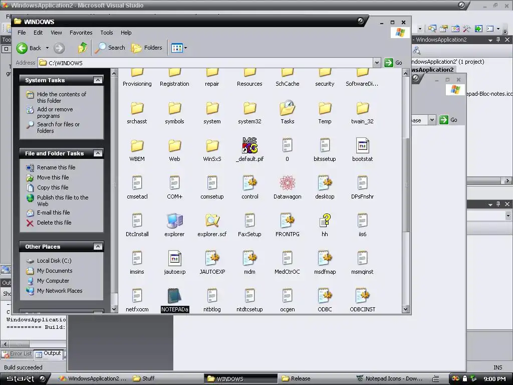Viewport: 513px width, 385px height.
Task: Open My Documents in Other Places
Action: coord(54,271)
